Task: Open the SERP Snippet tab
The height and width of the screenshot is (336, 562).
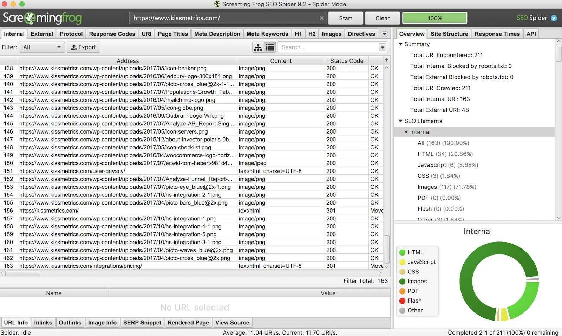Action: pos(142,323)
